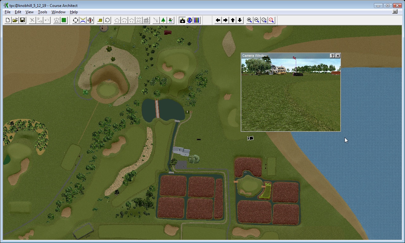Screen dimensions: 405x243
Task: Click the blue globe view icon
Action: [190, 20]
